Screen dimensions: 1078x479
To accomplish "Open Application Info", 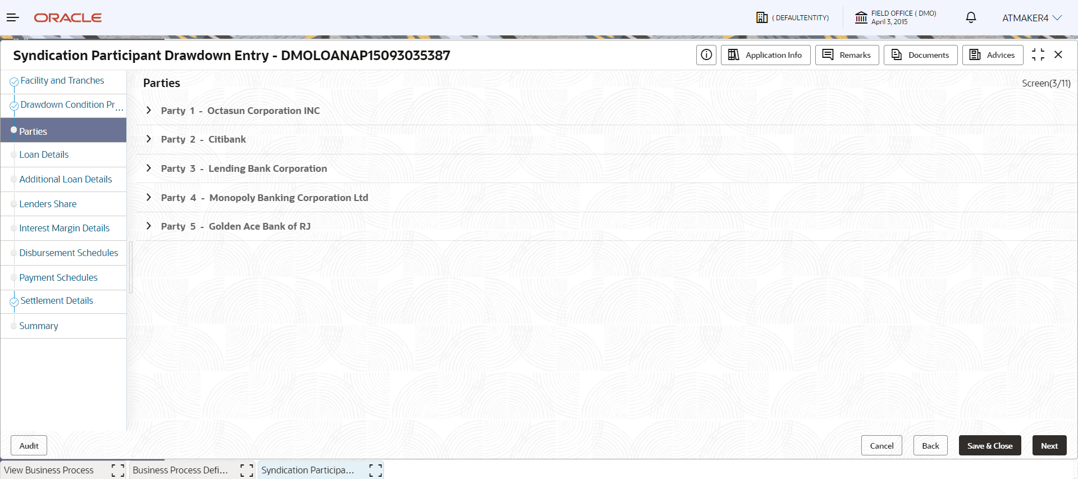I will 765,55.
